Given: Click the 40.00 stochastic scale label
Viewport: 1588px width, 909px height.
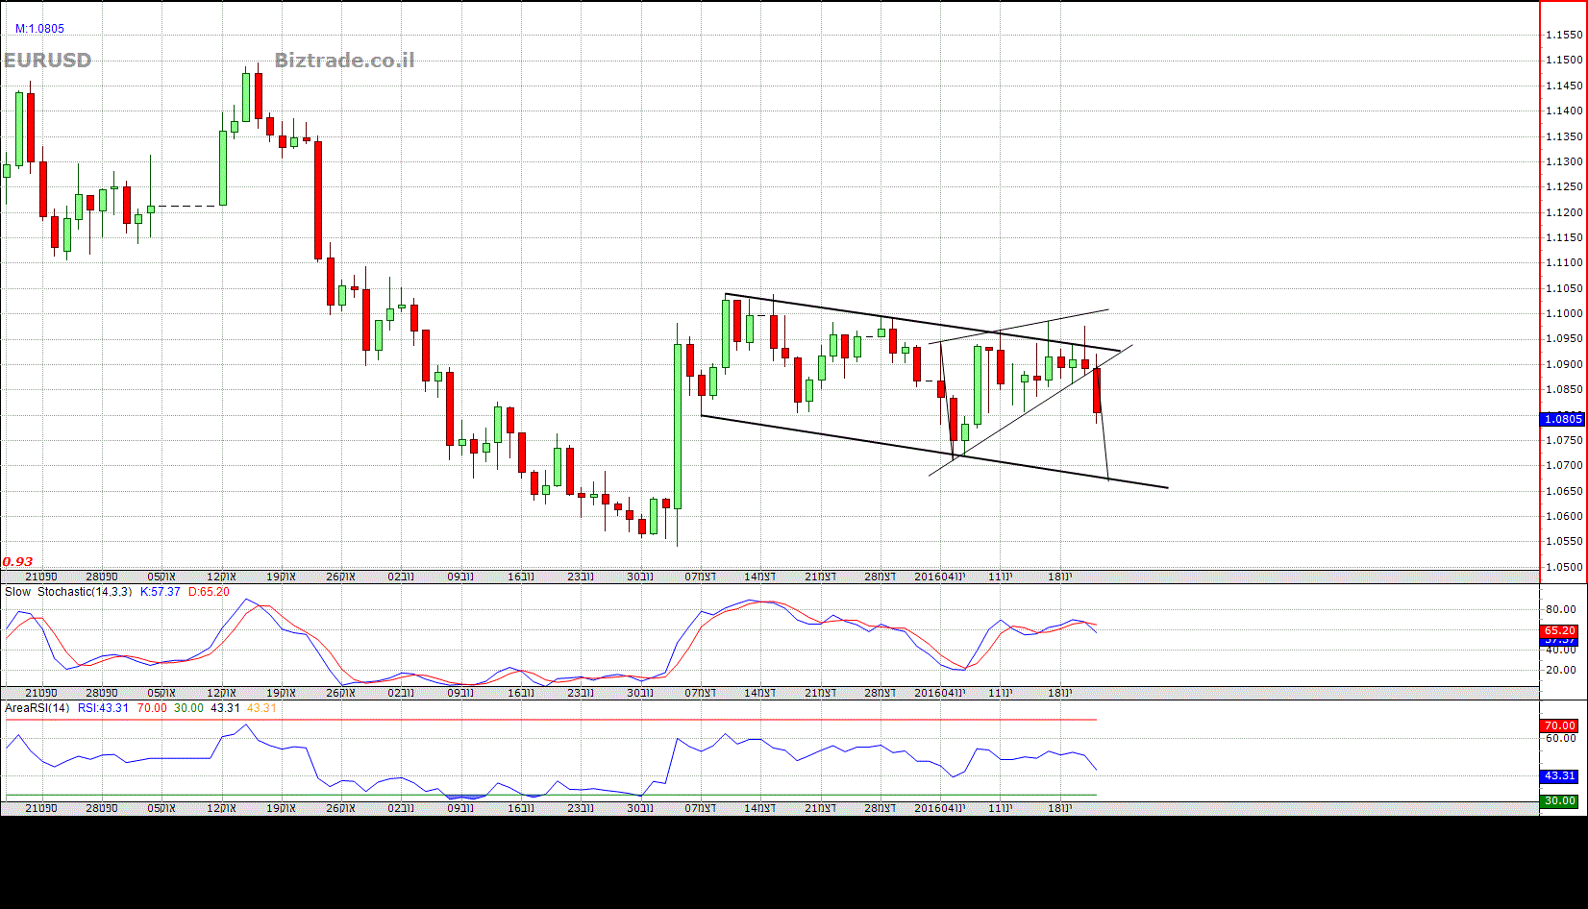Looking at the screenshot, I should click(1561, 651).
